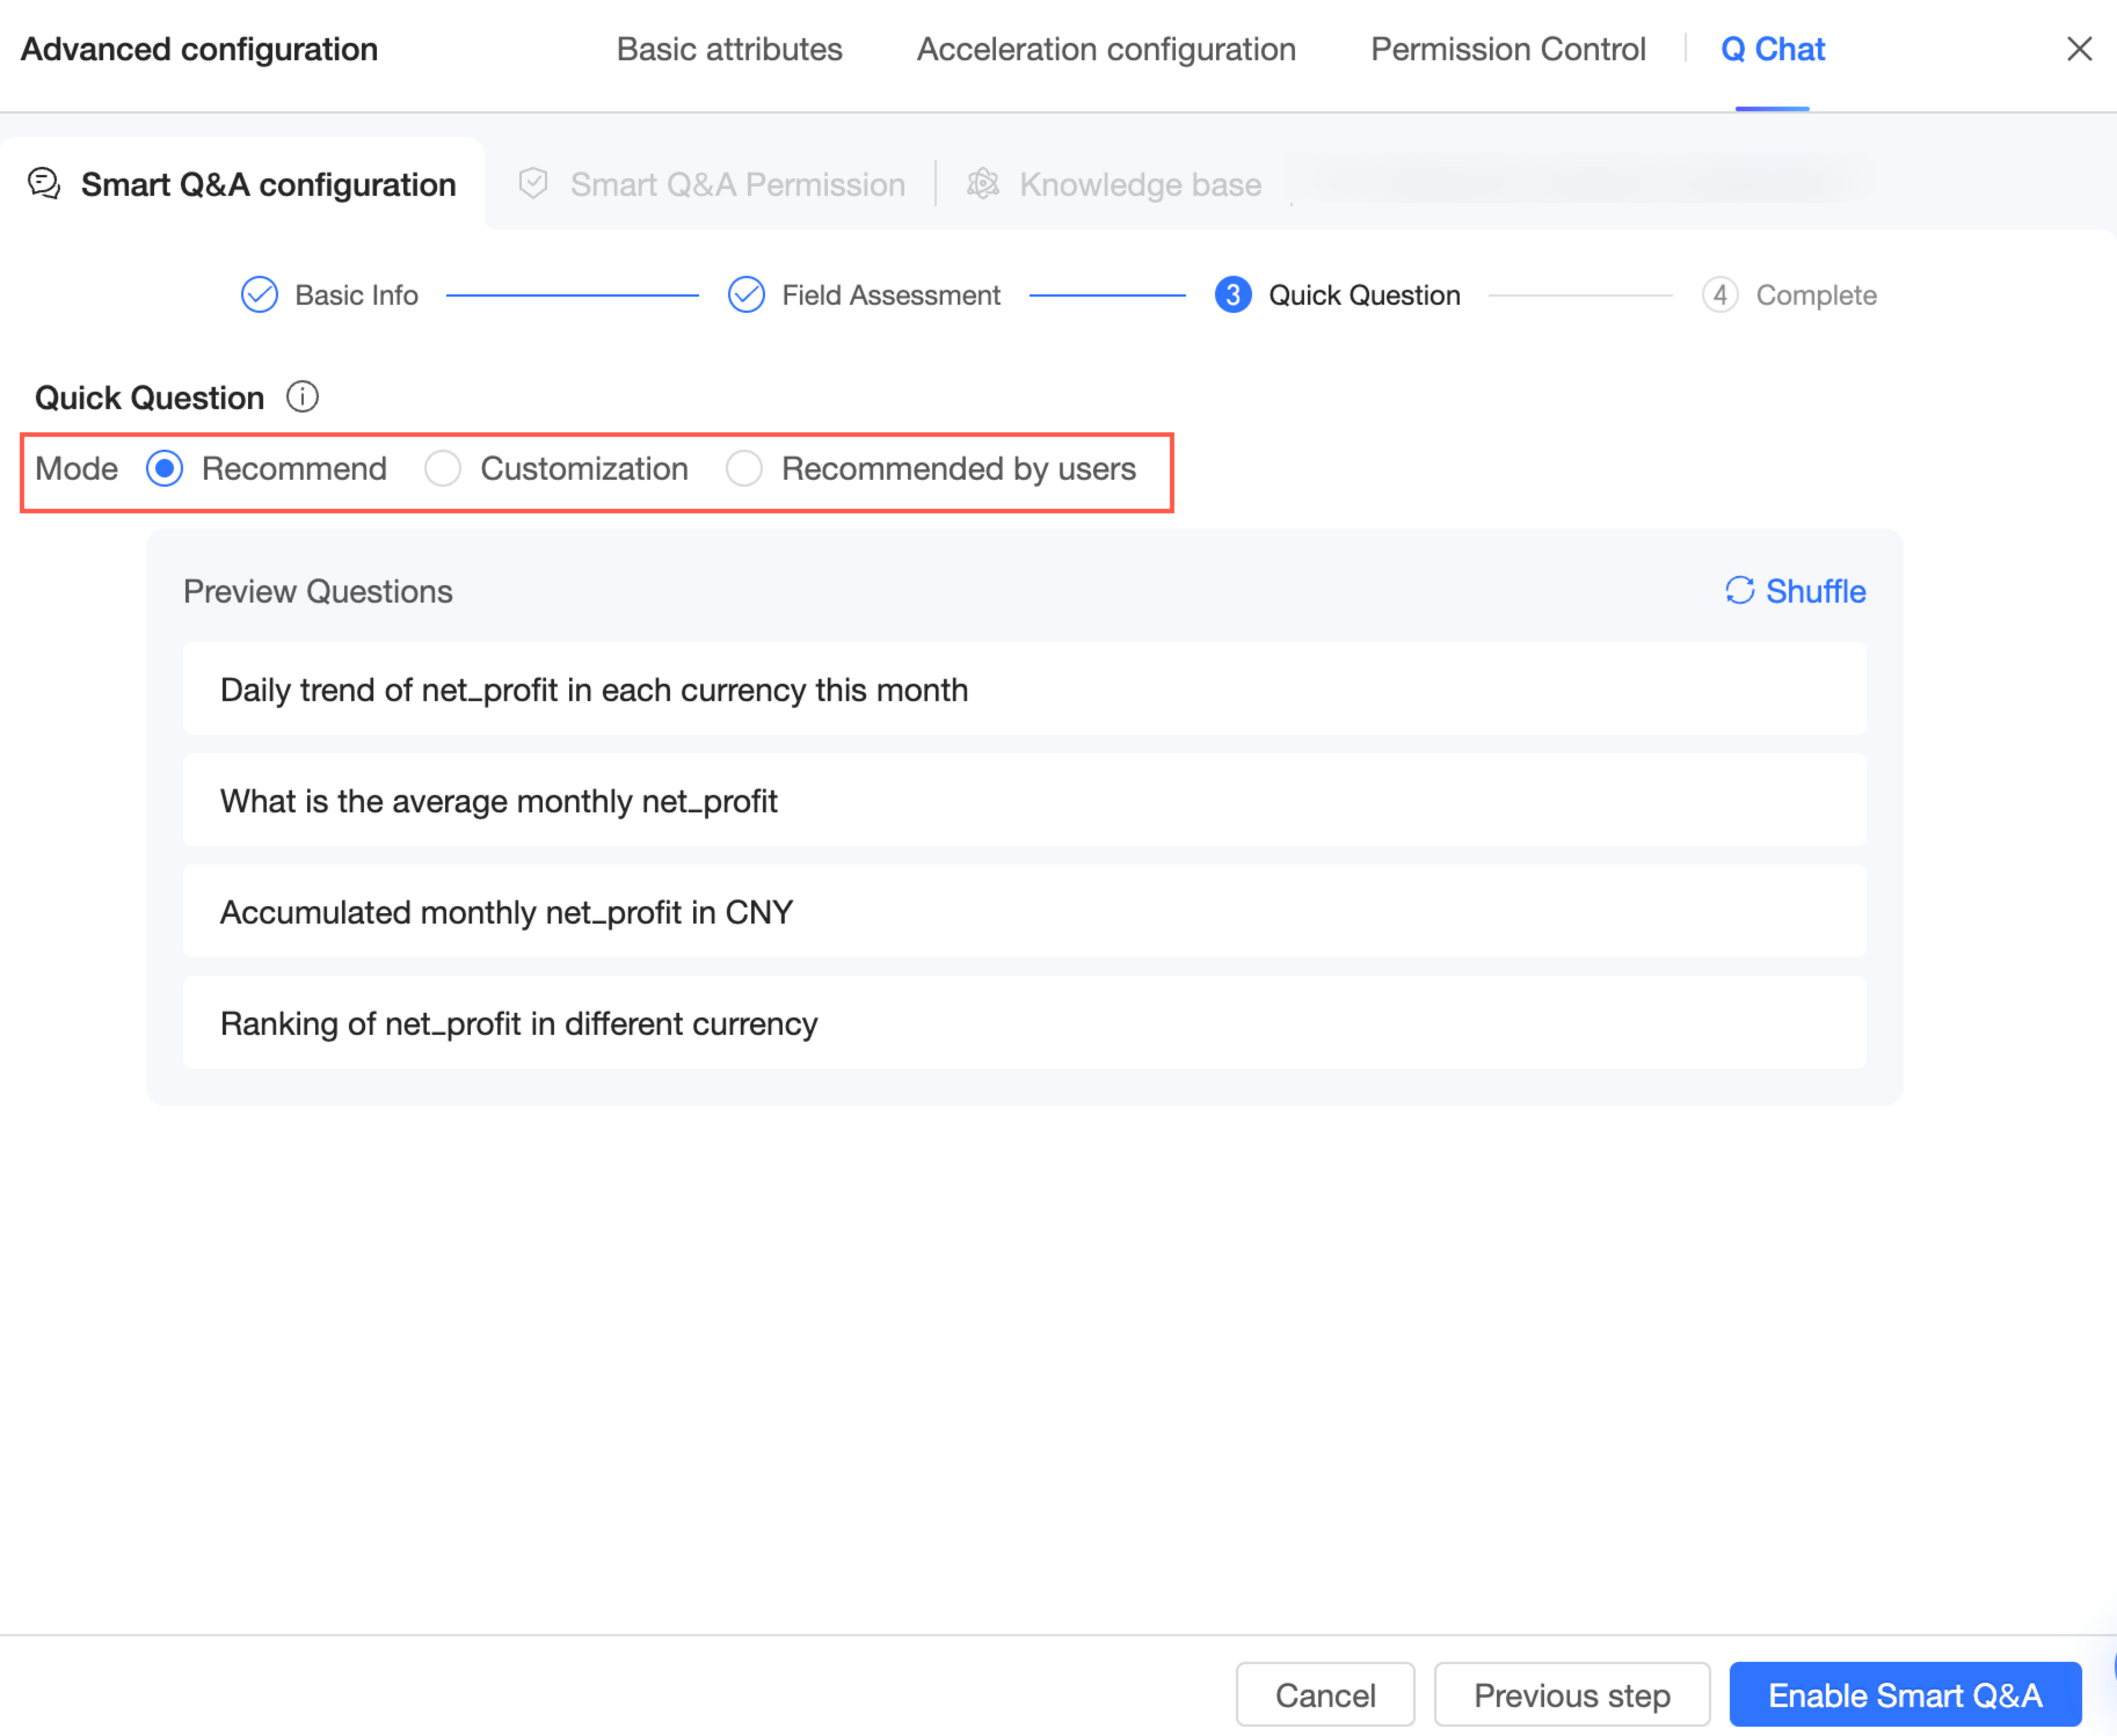Click the Shuffle refresh icon
This screenshot has height=1736, width=2117.
(1740, 591)
